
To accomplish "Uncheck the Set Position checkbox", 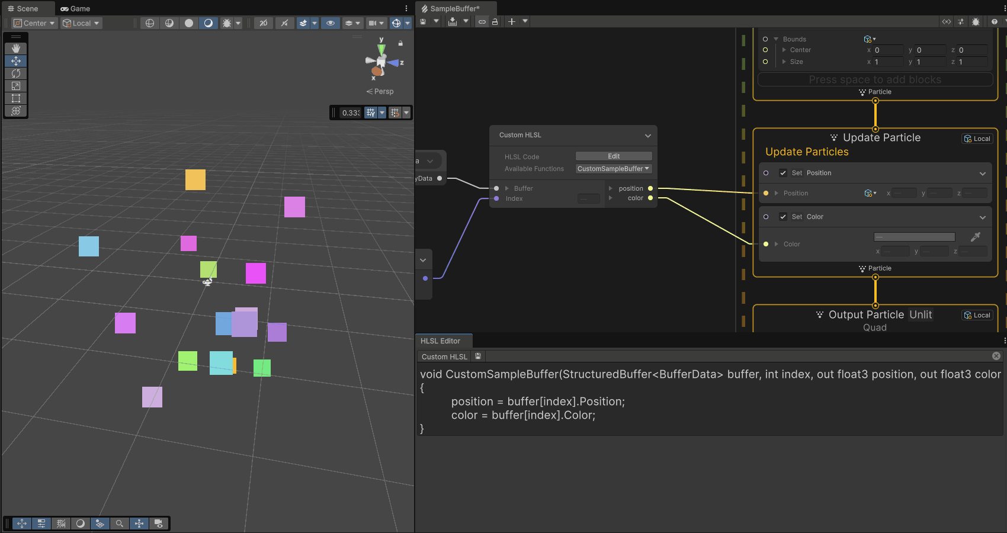I will coord(783,173).
